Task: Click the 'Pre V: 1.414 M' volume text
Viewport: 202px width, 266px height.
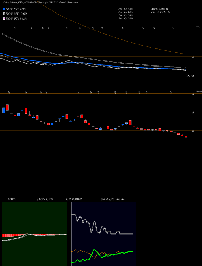Action: pos(161,12)
